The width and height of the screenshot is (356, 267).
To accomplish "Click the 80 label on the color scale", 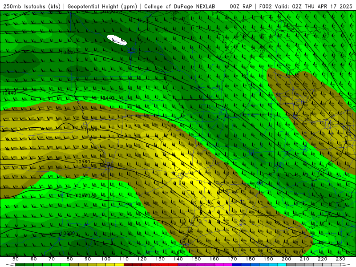I will coord(70,259).
